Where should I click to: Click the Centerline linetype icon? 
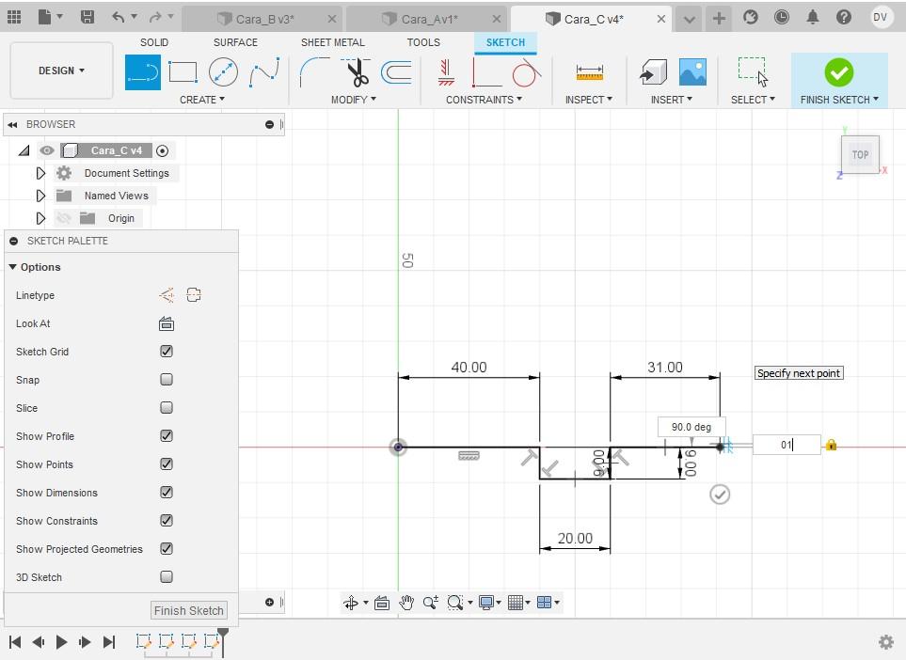[194, 295]
